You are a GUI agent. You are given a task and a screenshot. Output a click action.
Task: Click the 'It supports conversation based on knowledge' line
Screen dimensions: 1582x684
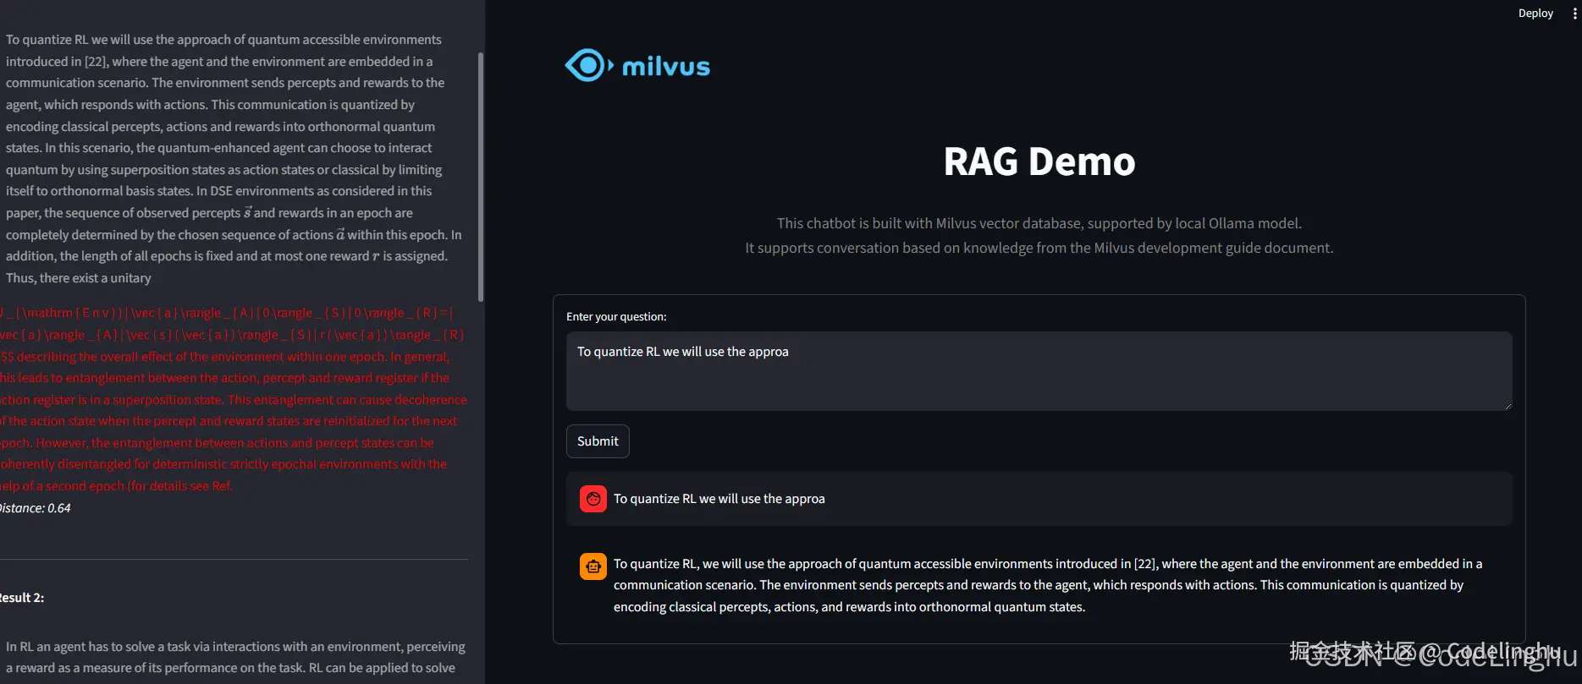tap(1039, 248)
